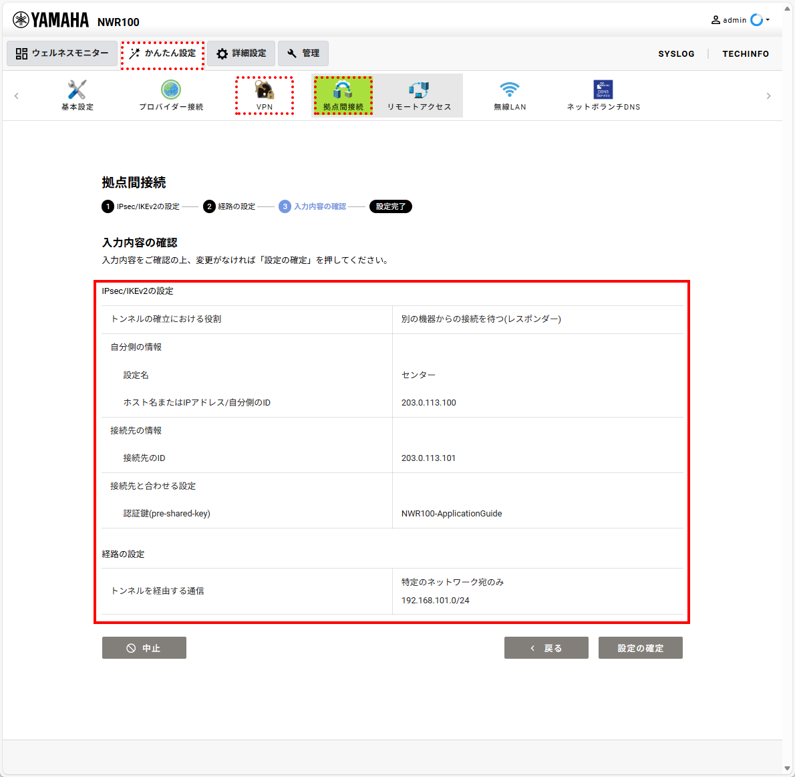Viewport: 795px width, 777px height.
Task: Click the 戻る back button
Action: tap(546, 647)
